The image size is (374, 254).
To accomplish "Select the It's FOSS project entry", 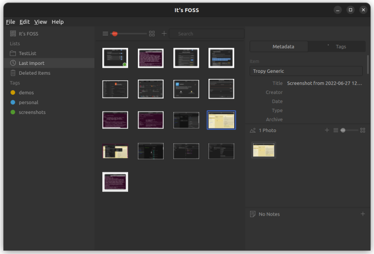I will point(49,34).
